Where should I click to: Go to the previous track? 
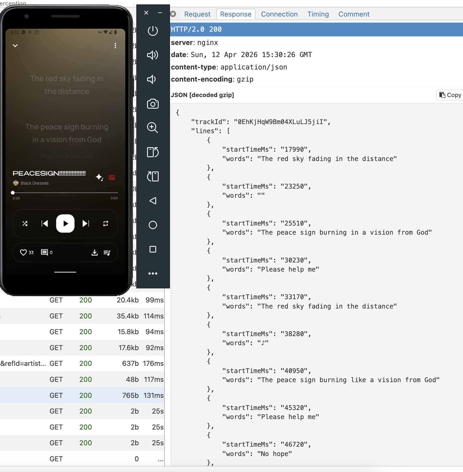[45, 224]
